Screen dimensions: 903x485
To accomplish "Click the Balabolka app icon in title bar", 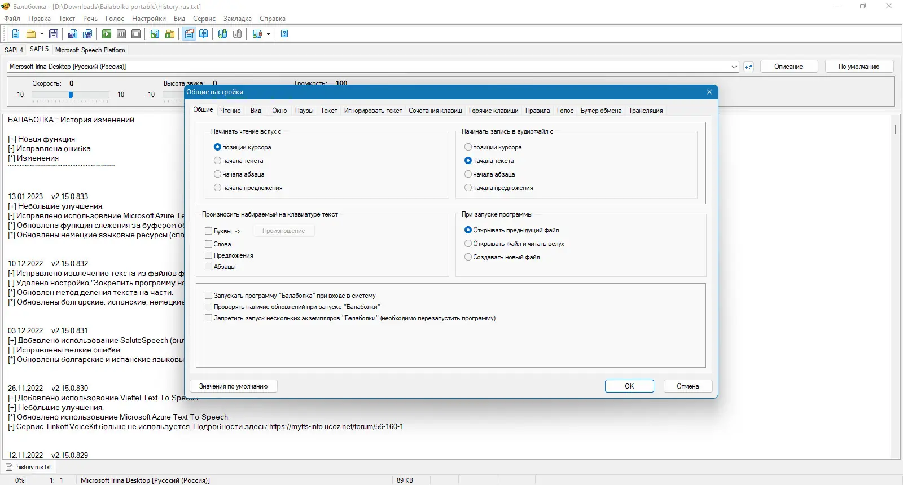I will (x=6, y=6).
